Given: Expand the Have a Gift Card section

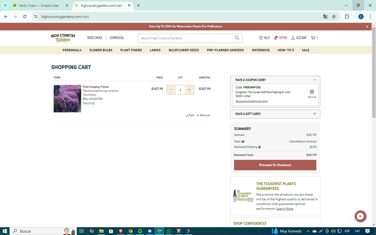Looking at the screenshot, I should coord(314,114).
